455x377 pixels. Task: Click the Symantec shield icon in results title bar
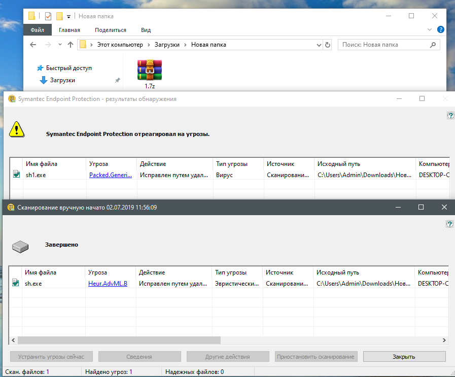[12, 99]
